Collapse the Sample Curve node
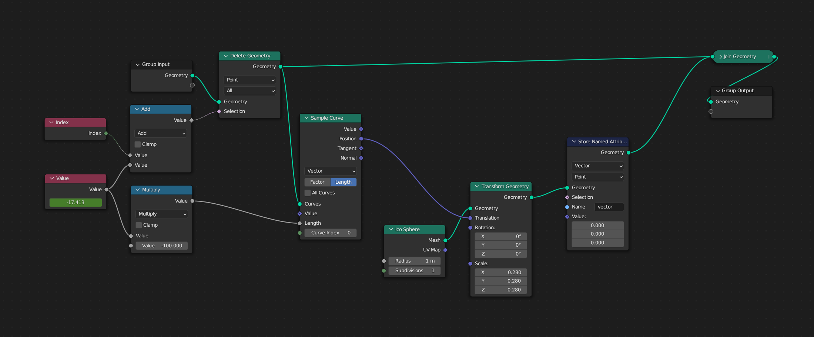The image size is (814, 337). [x=306, y=118]
